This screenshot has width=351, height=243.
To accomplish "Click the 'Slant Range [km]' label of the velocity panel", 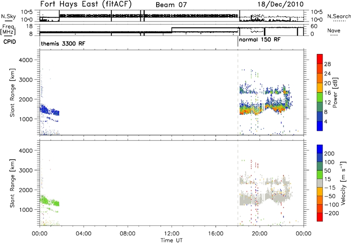I will (12, 183).
